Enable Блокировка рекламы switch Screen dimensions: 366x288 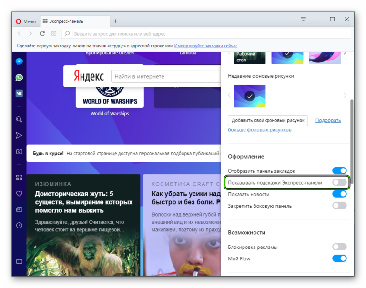[339, 247]
